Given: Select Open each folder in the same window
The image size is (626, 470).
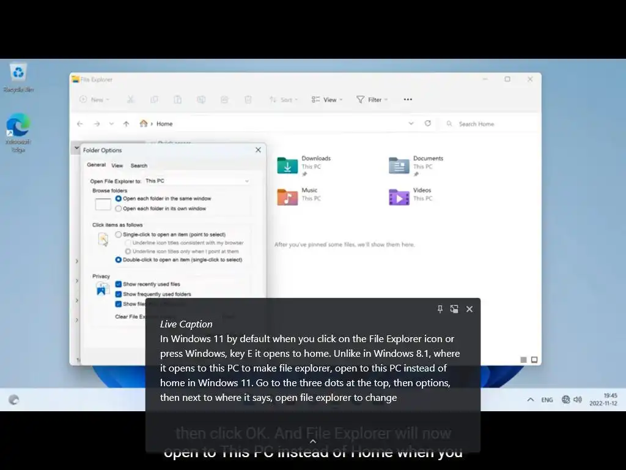Looking at the screenshot, I should (x=163, y=199).
